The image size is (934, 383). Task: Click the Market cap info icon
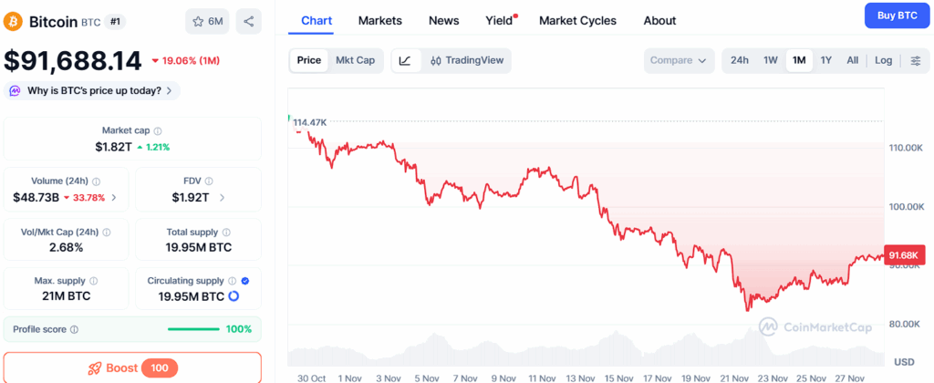pos(158,131)
